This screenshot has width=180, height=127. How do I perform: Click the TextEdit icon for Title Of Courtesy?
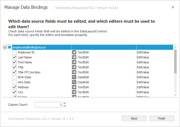(74, 72)
